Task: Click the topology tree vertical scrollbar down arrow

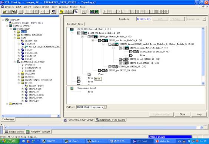Action: (x=203, y=83)
